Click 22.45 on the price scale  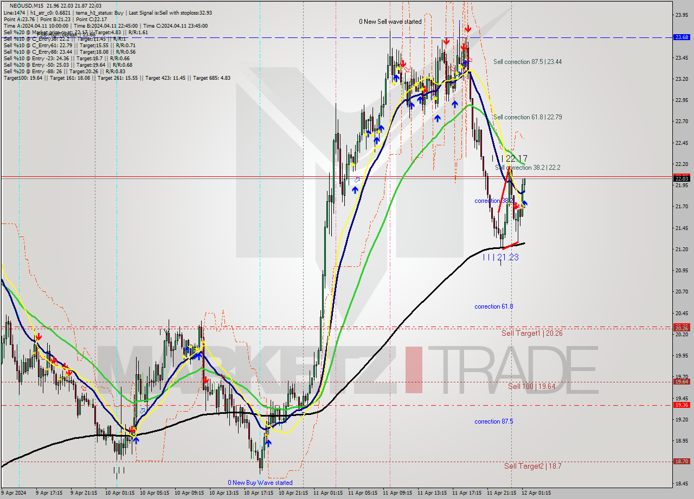[x=682, y=143]
